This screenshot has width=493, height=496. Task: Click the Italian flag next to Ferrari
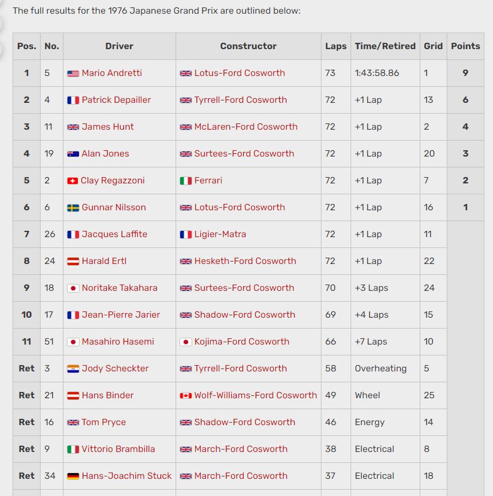pyautogui.click(x=185, y=181)
